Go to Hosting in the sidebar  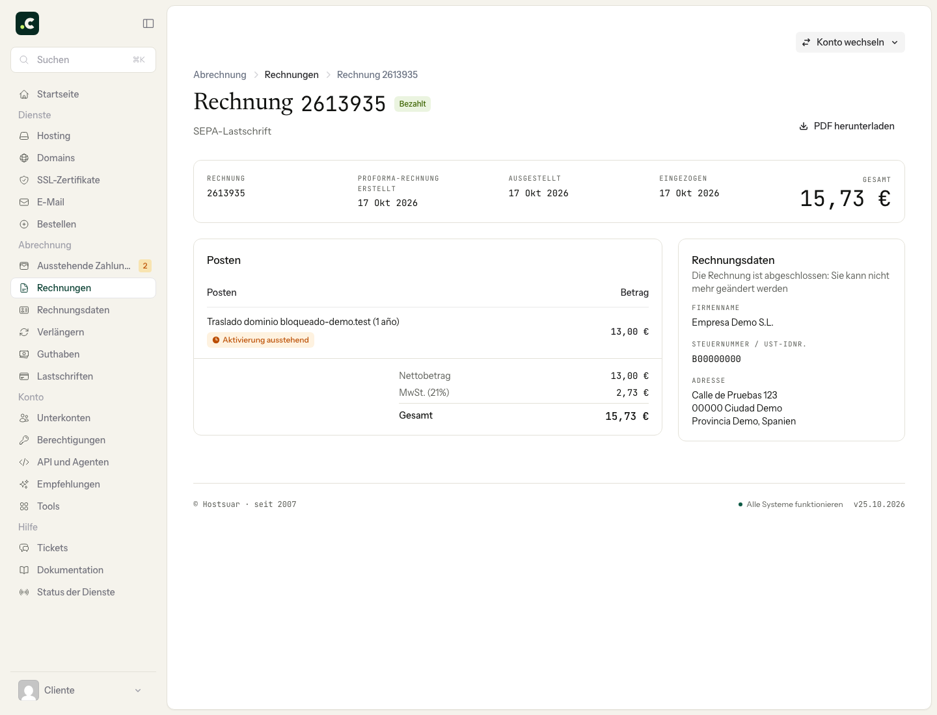83,136
